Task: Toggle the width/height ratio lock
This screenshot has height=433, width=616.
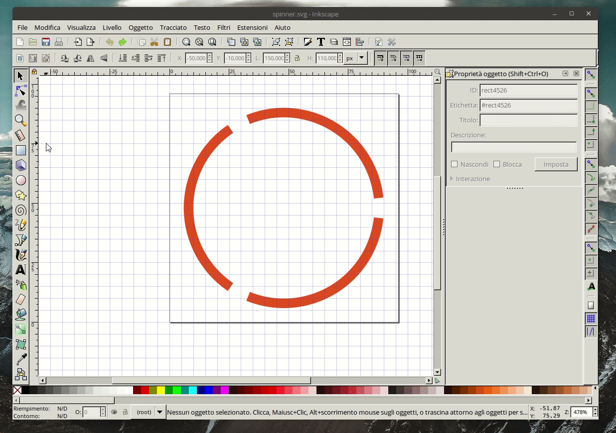Action: 298,58
